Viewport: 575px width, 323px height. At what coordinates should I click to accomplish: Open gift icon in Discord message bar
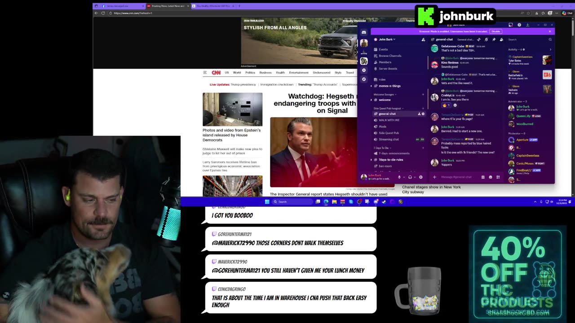click(x=483, y=177)
